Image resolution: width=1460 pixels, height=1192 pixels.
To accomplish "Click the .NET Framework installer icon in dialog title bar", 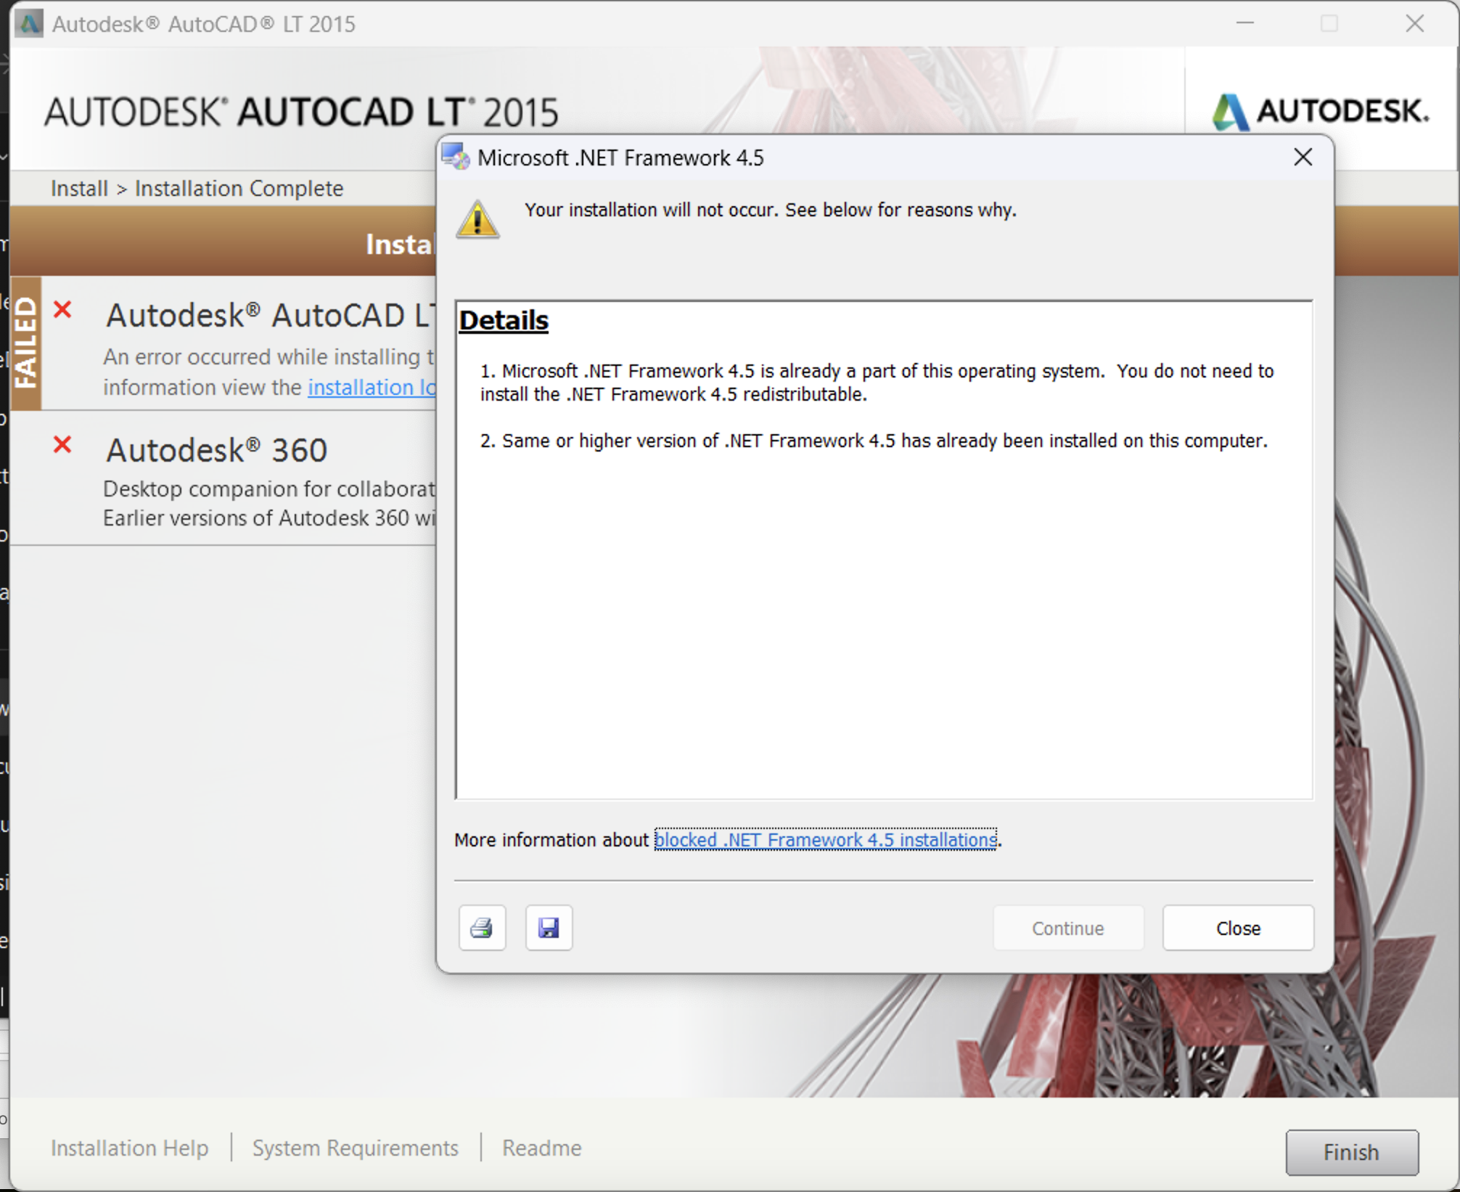I will [457, 157].
